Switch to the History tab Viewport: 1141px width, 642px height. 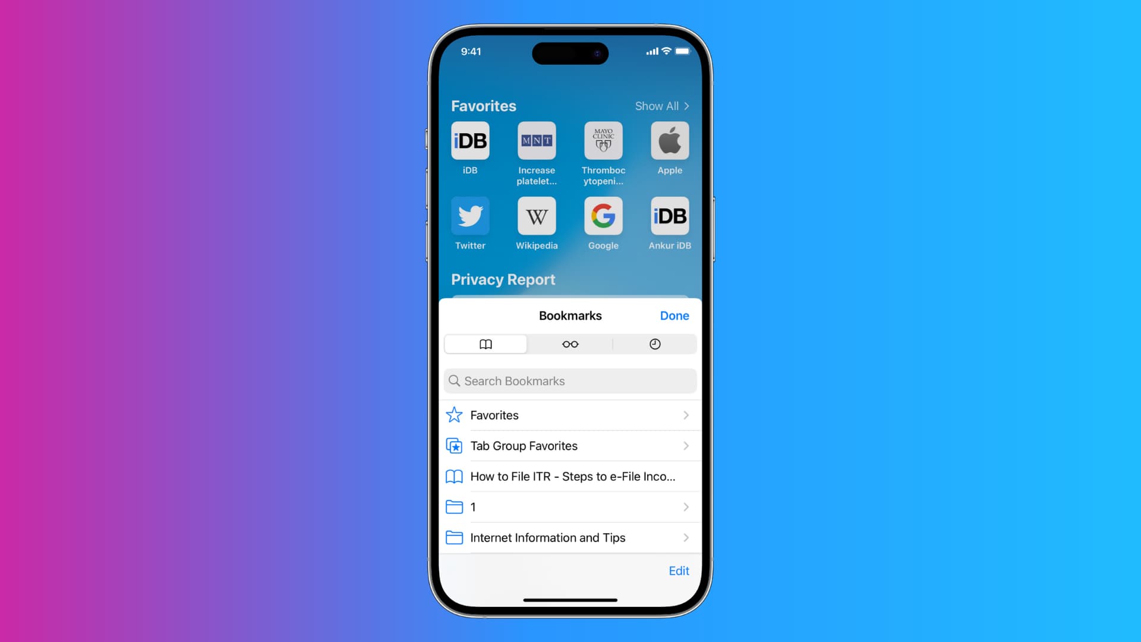pyautogui.click(x=654, y=344)
